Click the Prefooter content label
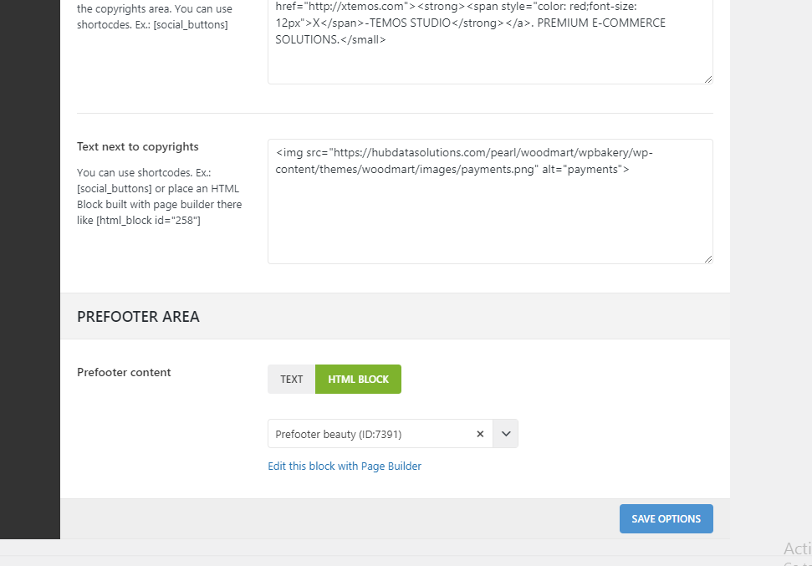This screenshot has width=812, height=566. pyautogui.click(x=124, y=372)
